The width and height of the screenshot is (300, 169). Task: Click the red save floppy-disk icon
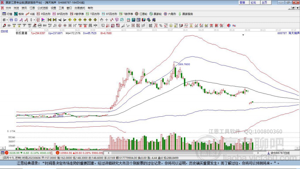144,20
